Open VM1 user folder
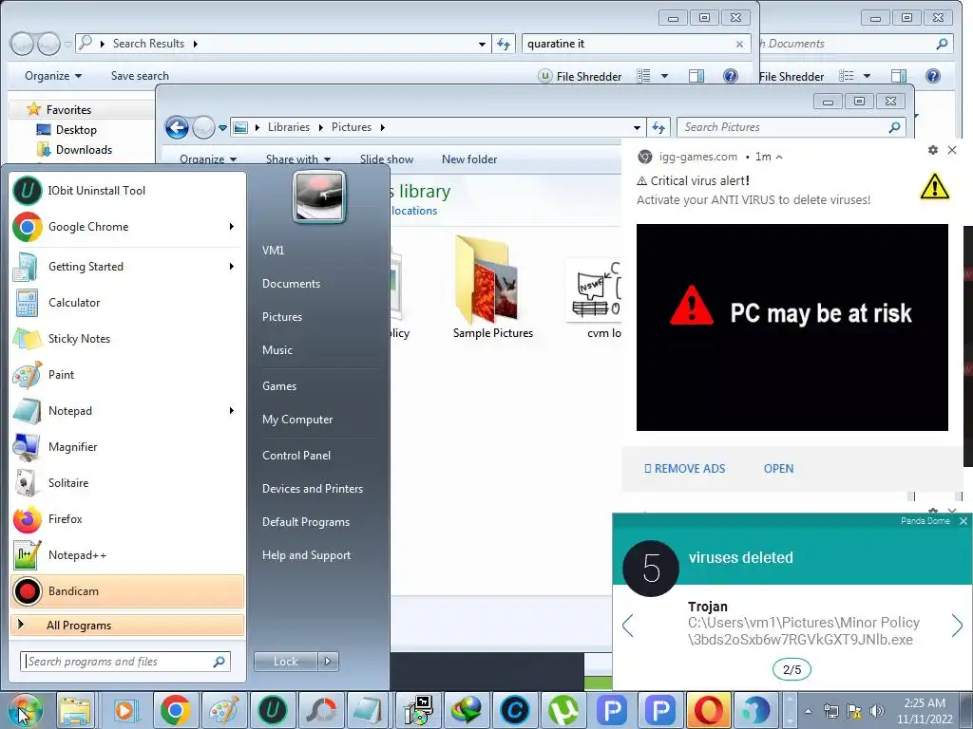 pyautogui.click(x=273, y=251)
